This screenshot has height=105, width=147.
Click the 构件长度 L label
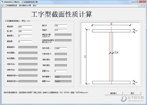point(46,48)
